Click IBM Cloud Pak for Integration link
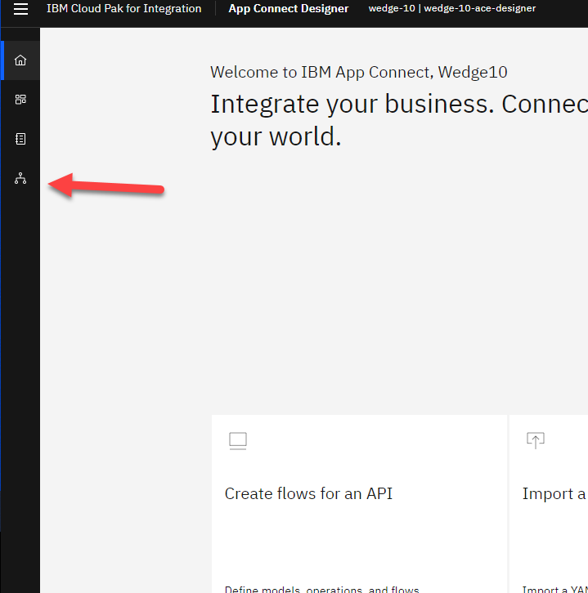Image resolution: width=588 pixels, height=593 pixels. [x=123, y=9]
